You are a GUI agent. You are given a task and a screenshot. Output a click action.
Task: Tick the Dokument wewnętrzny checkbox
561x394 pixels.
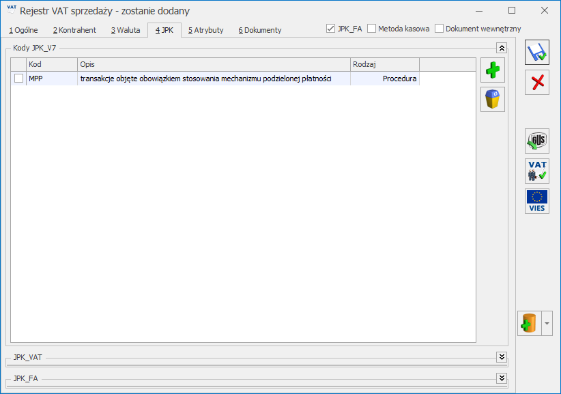pyautogui.click(x=440, y=29)
